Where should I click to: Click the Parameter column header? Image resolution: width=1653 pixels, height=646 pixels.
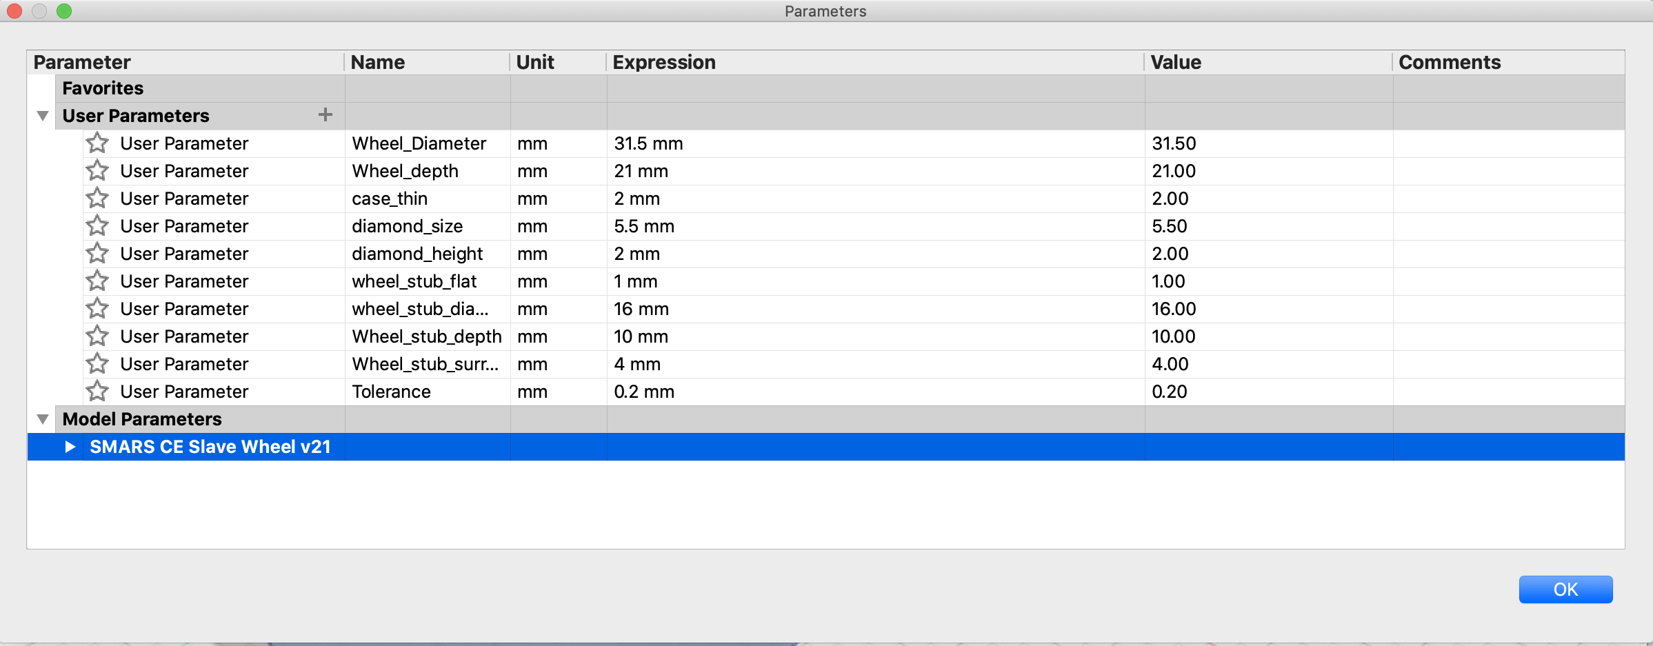tap(186, 62)
